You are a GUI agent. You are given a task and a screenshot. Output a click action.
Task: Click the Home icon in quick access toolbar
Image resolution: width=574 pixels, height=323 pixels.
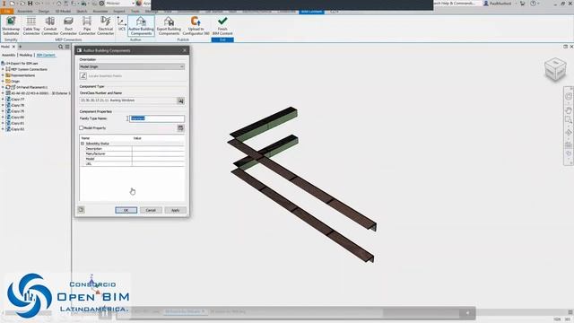(x=58, y=4)
